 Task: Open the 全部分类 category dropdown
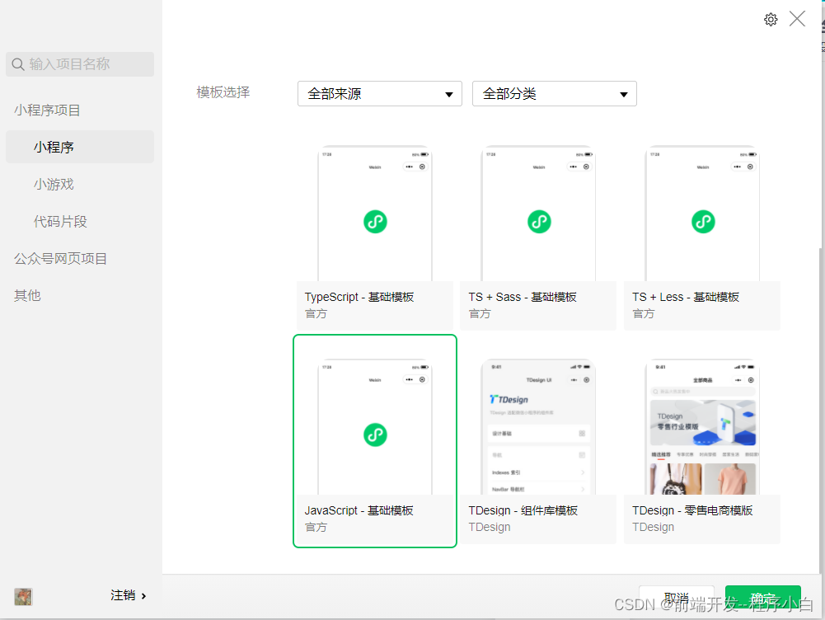click(555, 94)
